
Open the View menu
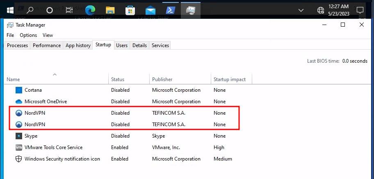click(x=48, y=35)
